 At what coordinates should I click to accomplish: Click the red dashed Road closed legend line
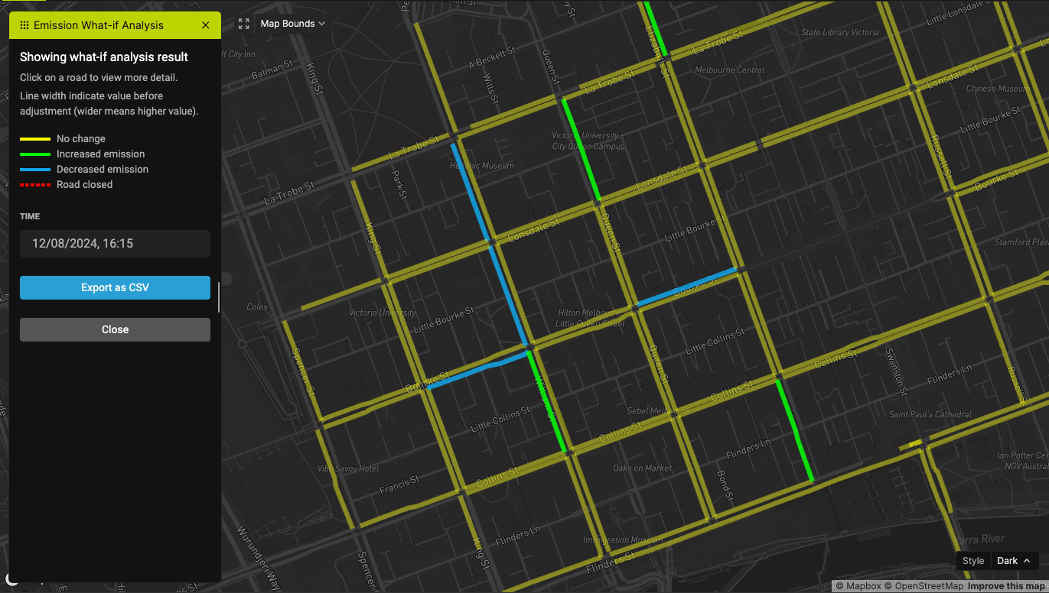[x=35, y=185]
